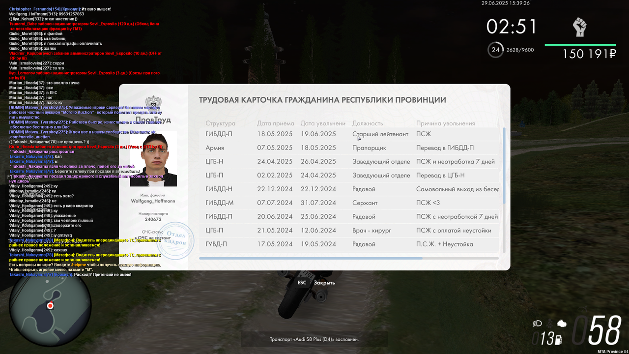This screenshot has height=354, width=629.
Task: Click the ГИБДД-Н structure cell
Action: click(219, 189)
